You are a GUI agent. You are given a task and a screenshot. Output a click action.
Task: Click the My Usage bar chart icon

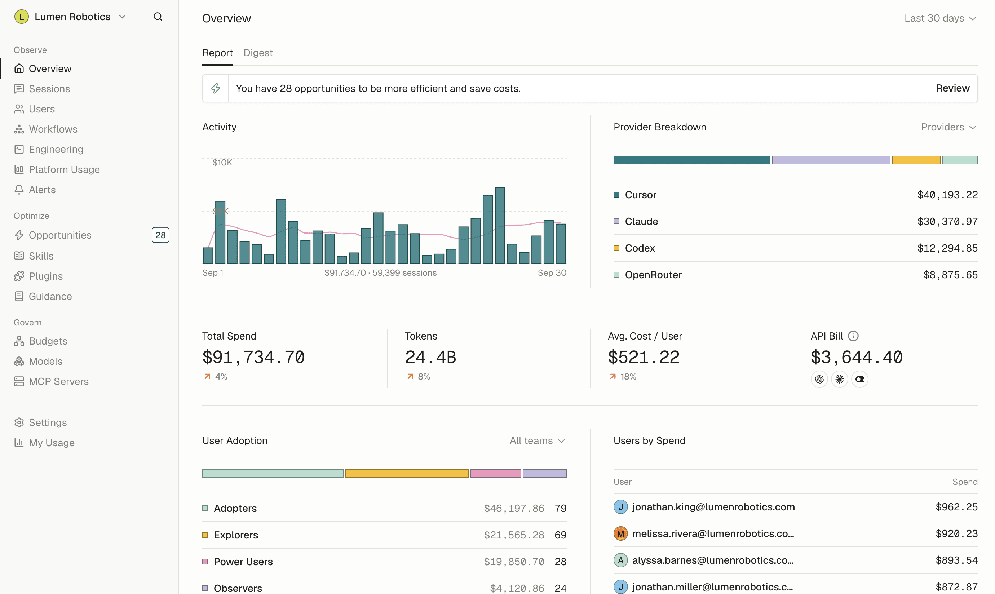[x=19, y=443]
